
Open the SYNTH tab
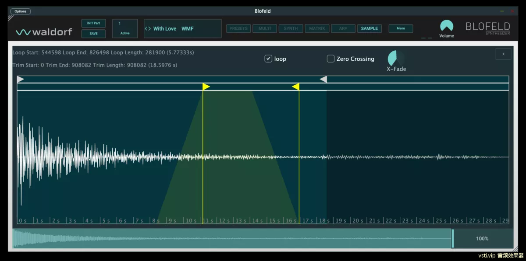[x=291, y=28]
